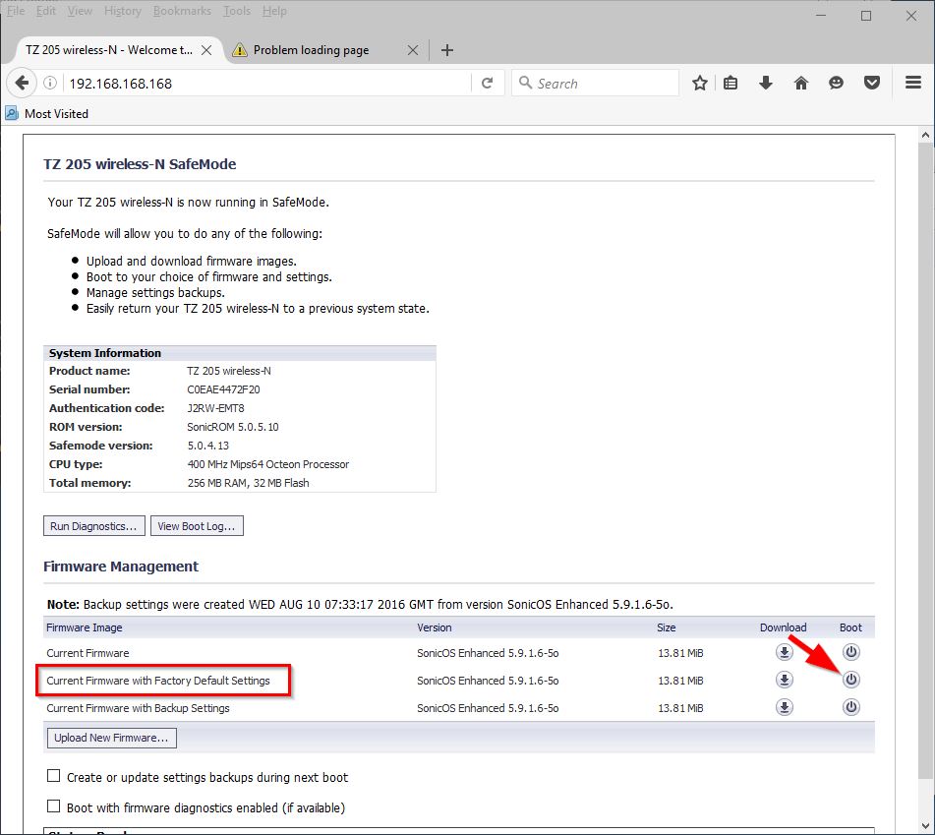Click ROM version SonicROM 5.0.5.10
Image resolution: width=935 pixels, height=835 pixels.
point(233,427)
